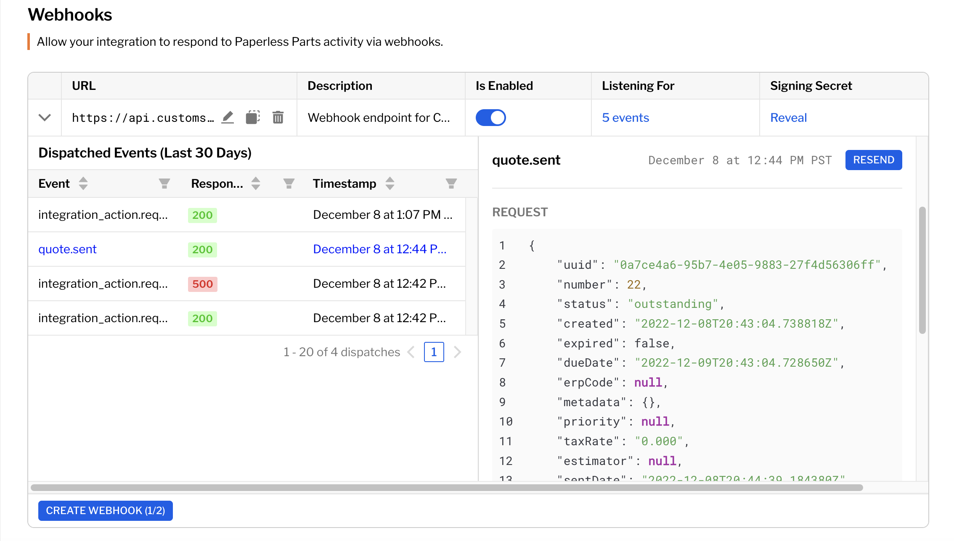Screen dimensions: 954x541
Task: Go to next page with the right chevron
Action: click(x=457, y=352)
